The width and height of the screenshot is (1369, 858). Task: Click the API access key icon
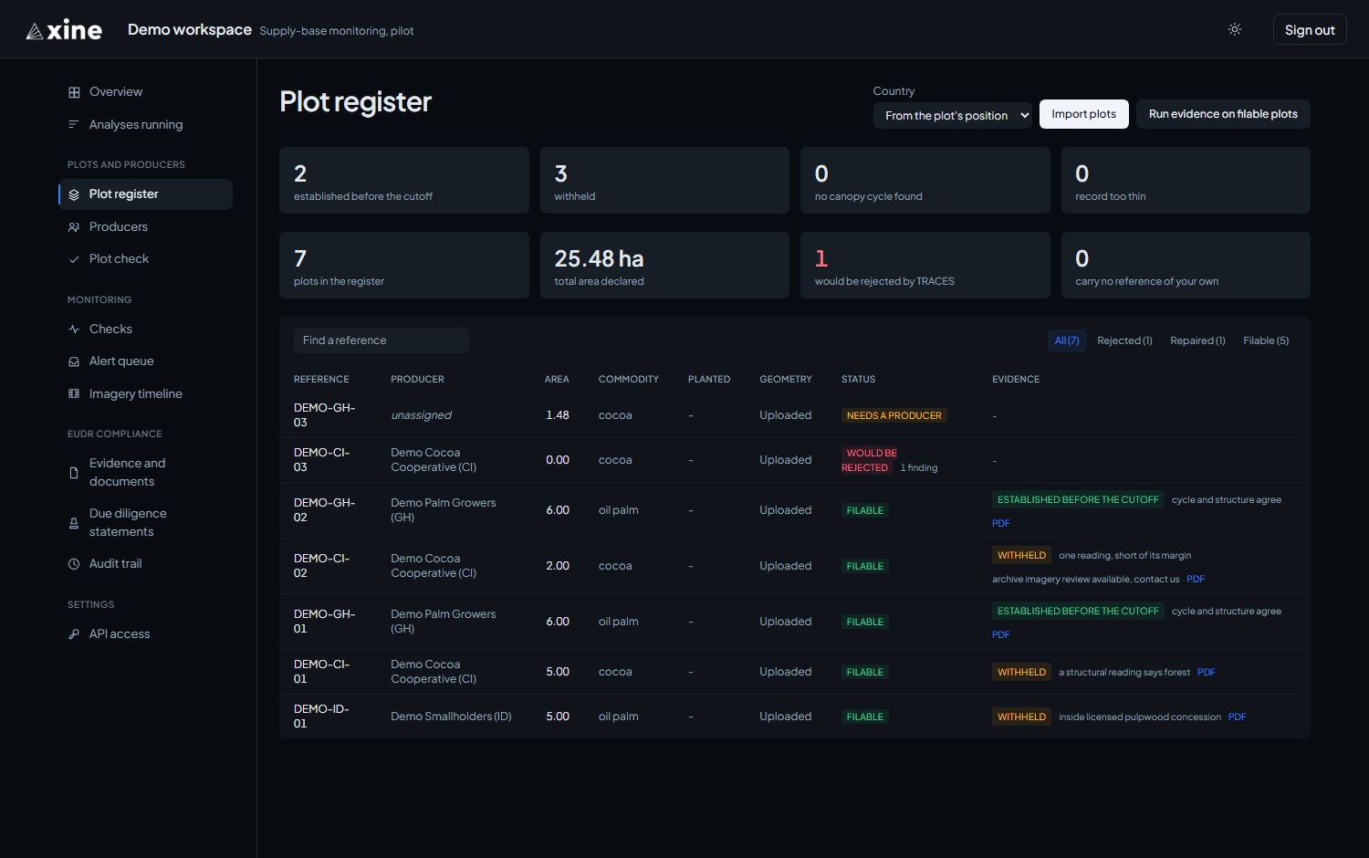pos(74,634)
